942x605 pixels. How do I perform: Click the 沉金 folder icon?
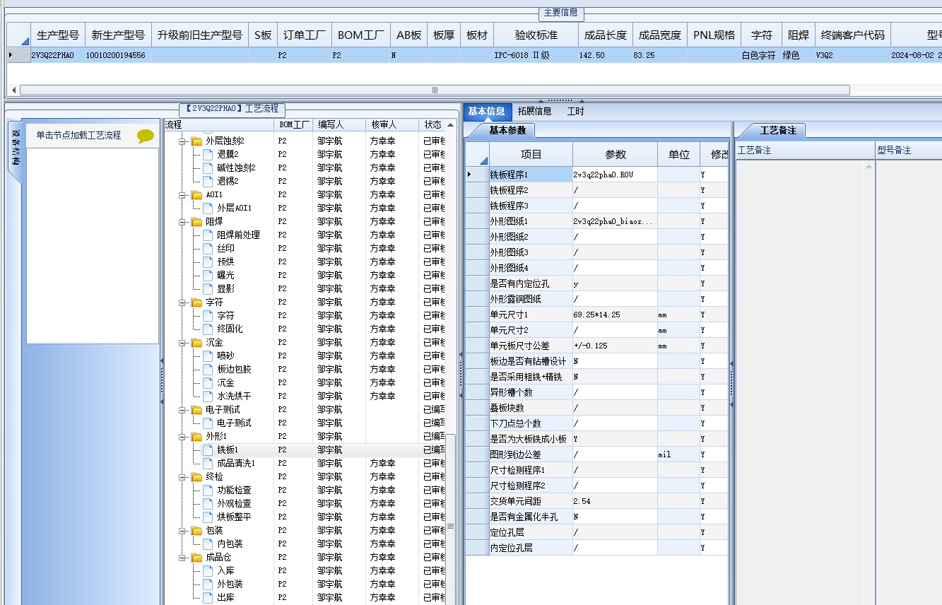[196, 343]
